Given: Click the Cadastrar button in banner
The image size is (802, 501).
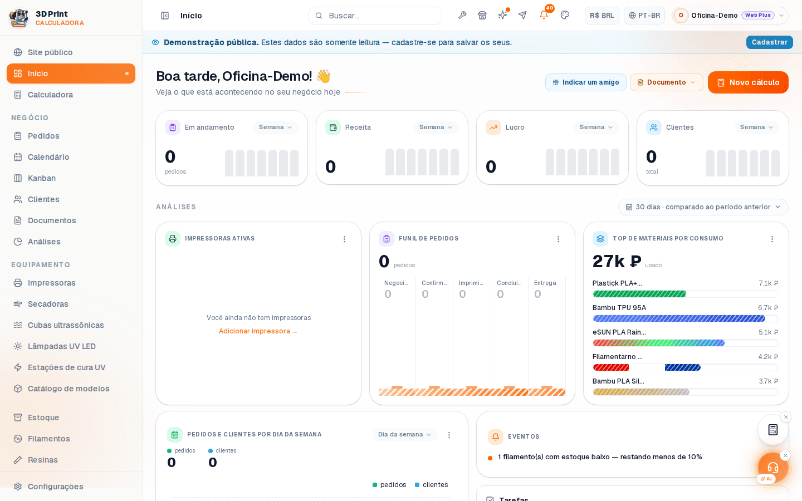Looking at the screenshot, I should coord(770,42).
